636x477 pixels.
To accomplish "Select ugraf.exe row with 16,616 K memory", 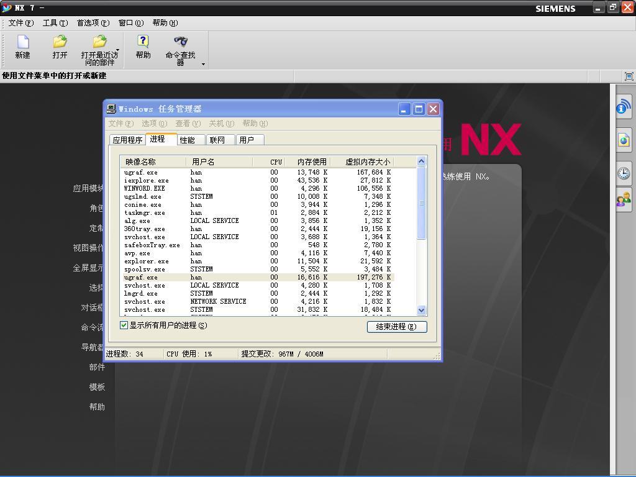I will point(258,278).
